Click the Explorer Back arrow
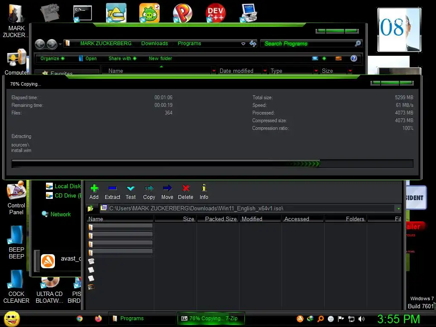 (x=40, y=44)
